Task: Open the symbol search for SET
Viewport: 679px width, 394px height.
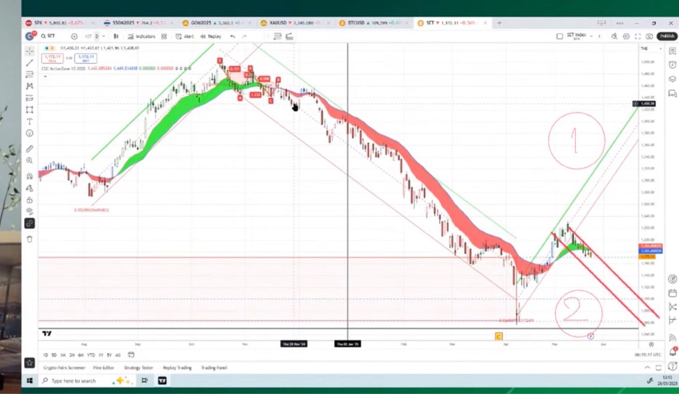Action: click(48, 36)
